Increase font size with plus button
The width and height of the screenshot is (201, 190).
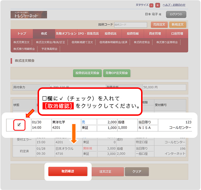point(157,5)
